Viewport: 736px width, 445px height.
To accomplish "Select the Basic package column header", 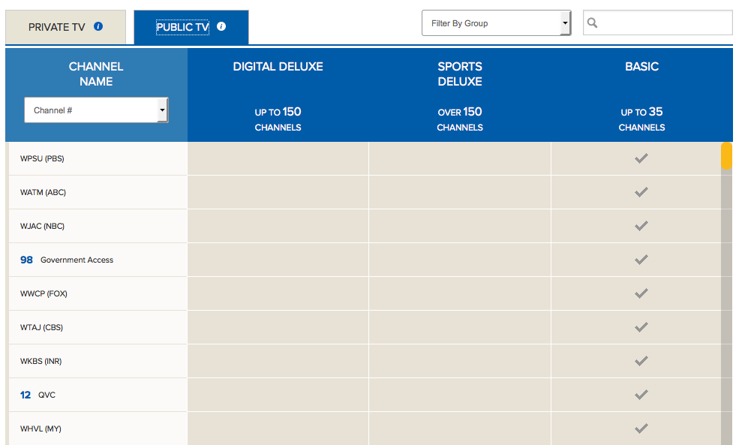I will click(x=641, y=67).
